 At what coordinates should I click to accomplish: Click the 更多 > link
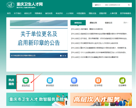[x=126, y=23]
